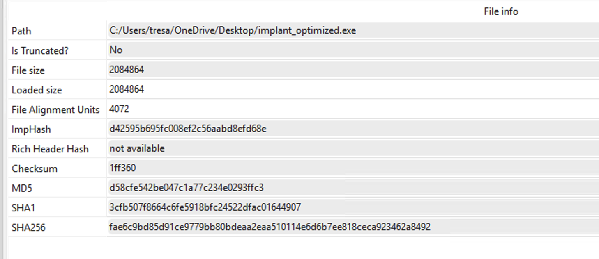
Task: Click the Checksum value 1ff360
Action: (x=122, y=168)
